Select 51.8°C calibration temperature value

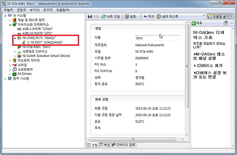140,121
